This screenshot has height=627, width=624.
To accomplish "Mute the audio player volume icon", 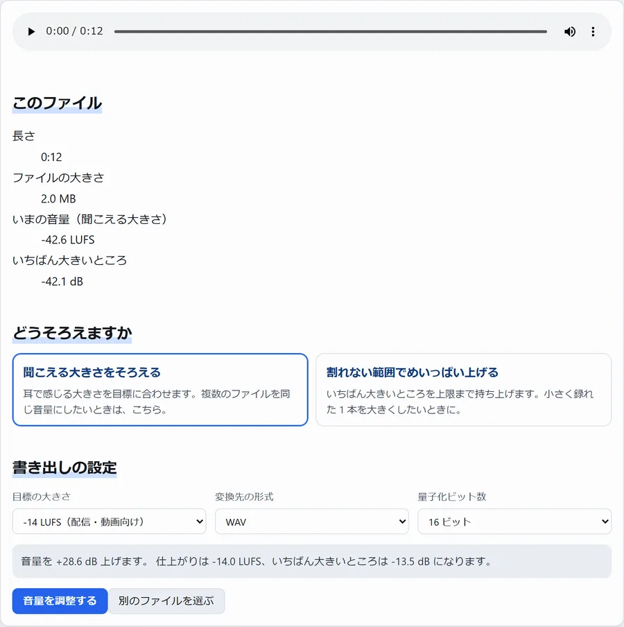I will pyautogui.click(x=570, y=32).
